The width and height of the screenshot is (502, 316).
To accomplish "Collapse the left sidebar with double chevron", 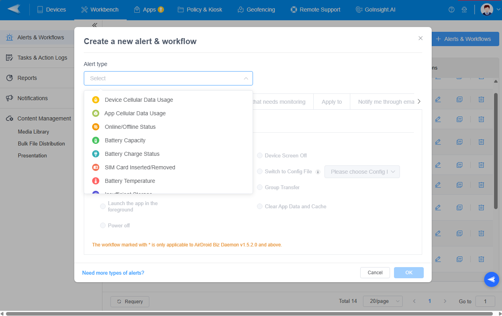I will [x=95, y=25].
